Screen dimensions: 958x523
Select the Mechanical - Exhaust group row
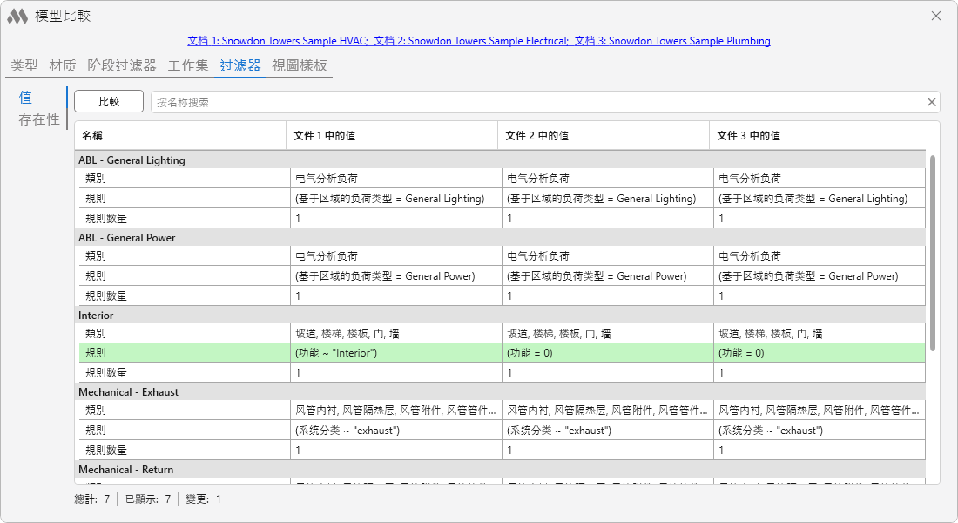click(x=500, y=392)
